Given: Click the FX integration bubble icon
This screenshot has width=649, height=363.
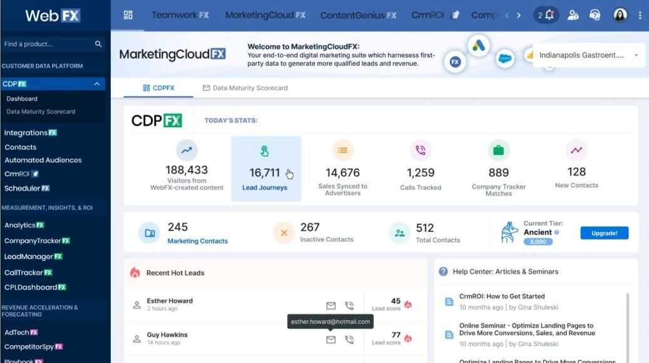Looking at the screenshot, I should (x=455, y=62).
